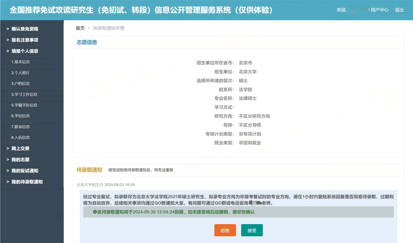This screenshot has width=413, height=243.
Task: Select 3.户档信息 in sidebar
Action: pos(21,83)
